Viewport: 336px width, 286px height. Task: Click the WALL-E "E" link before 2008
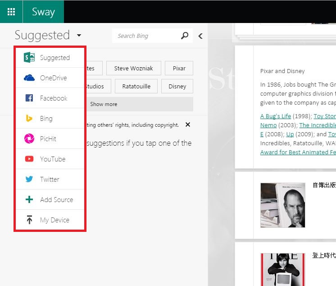[262, 134]
